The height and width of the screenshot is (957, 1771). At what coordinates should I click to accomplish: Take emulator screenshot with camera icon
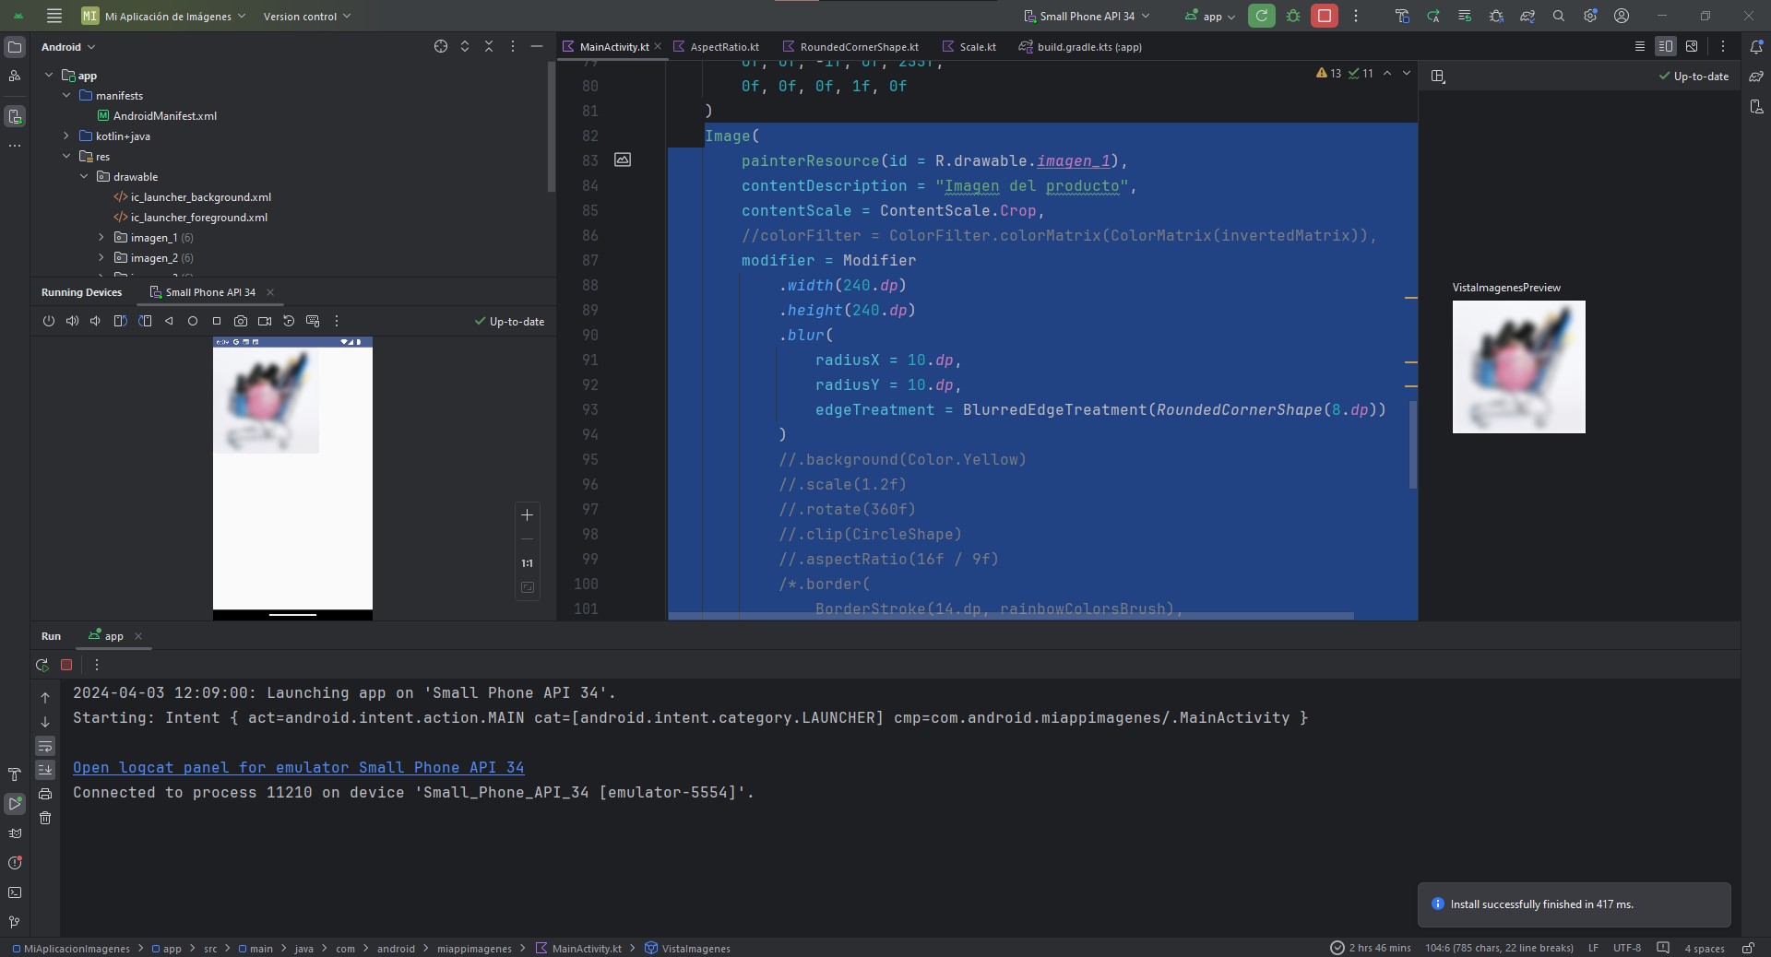(241, 321)
